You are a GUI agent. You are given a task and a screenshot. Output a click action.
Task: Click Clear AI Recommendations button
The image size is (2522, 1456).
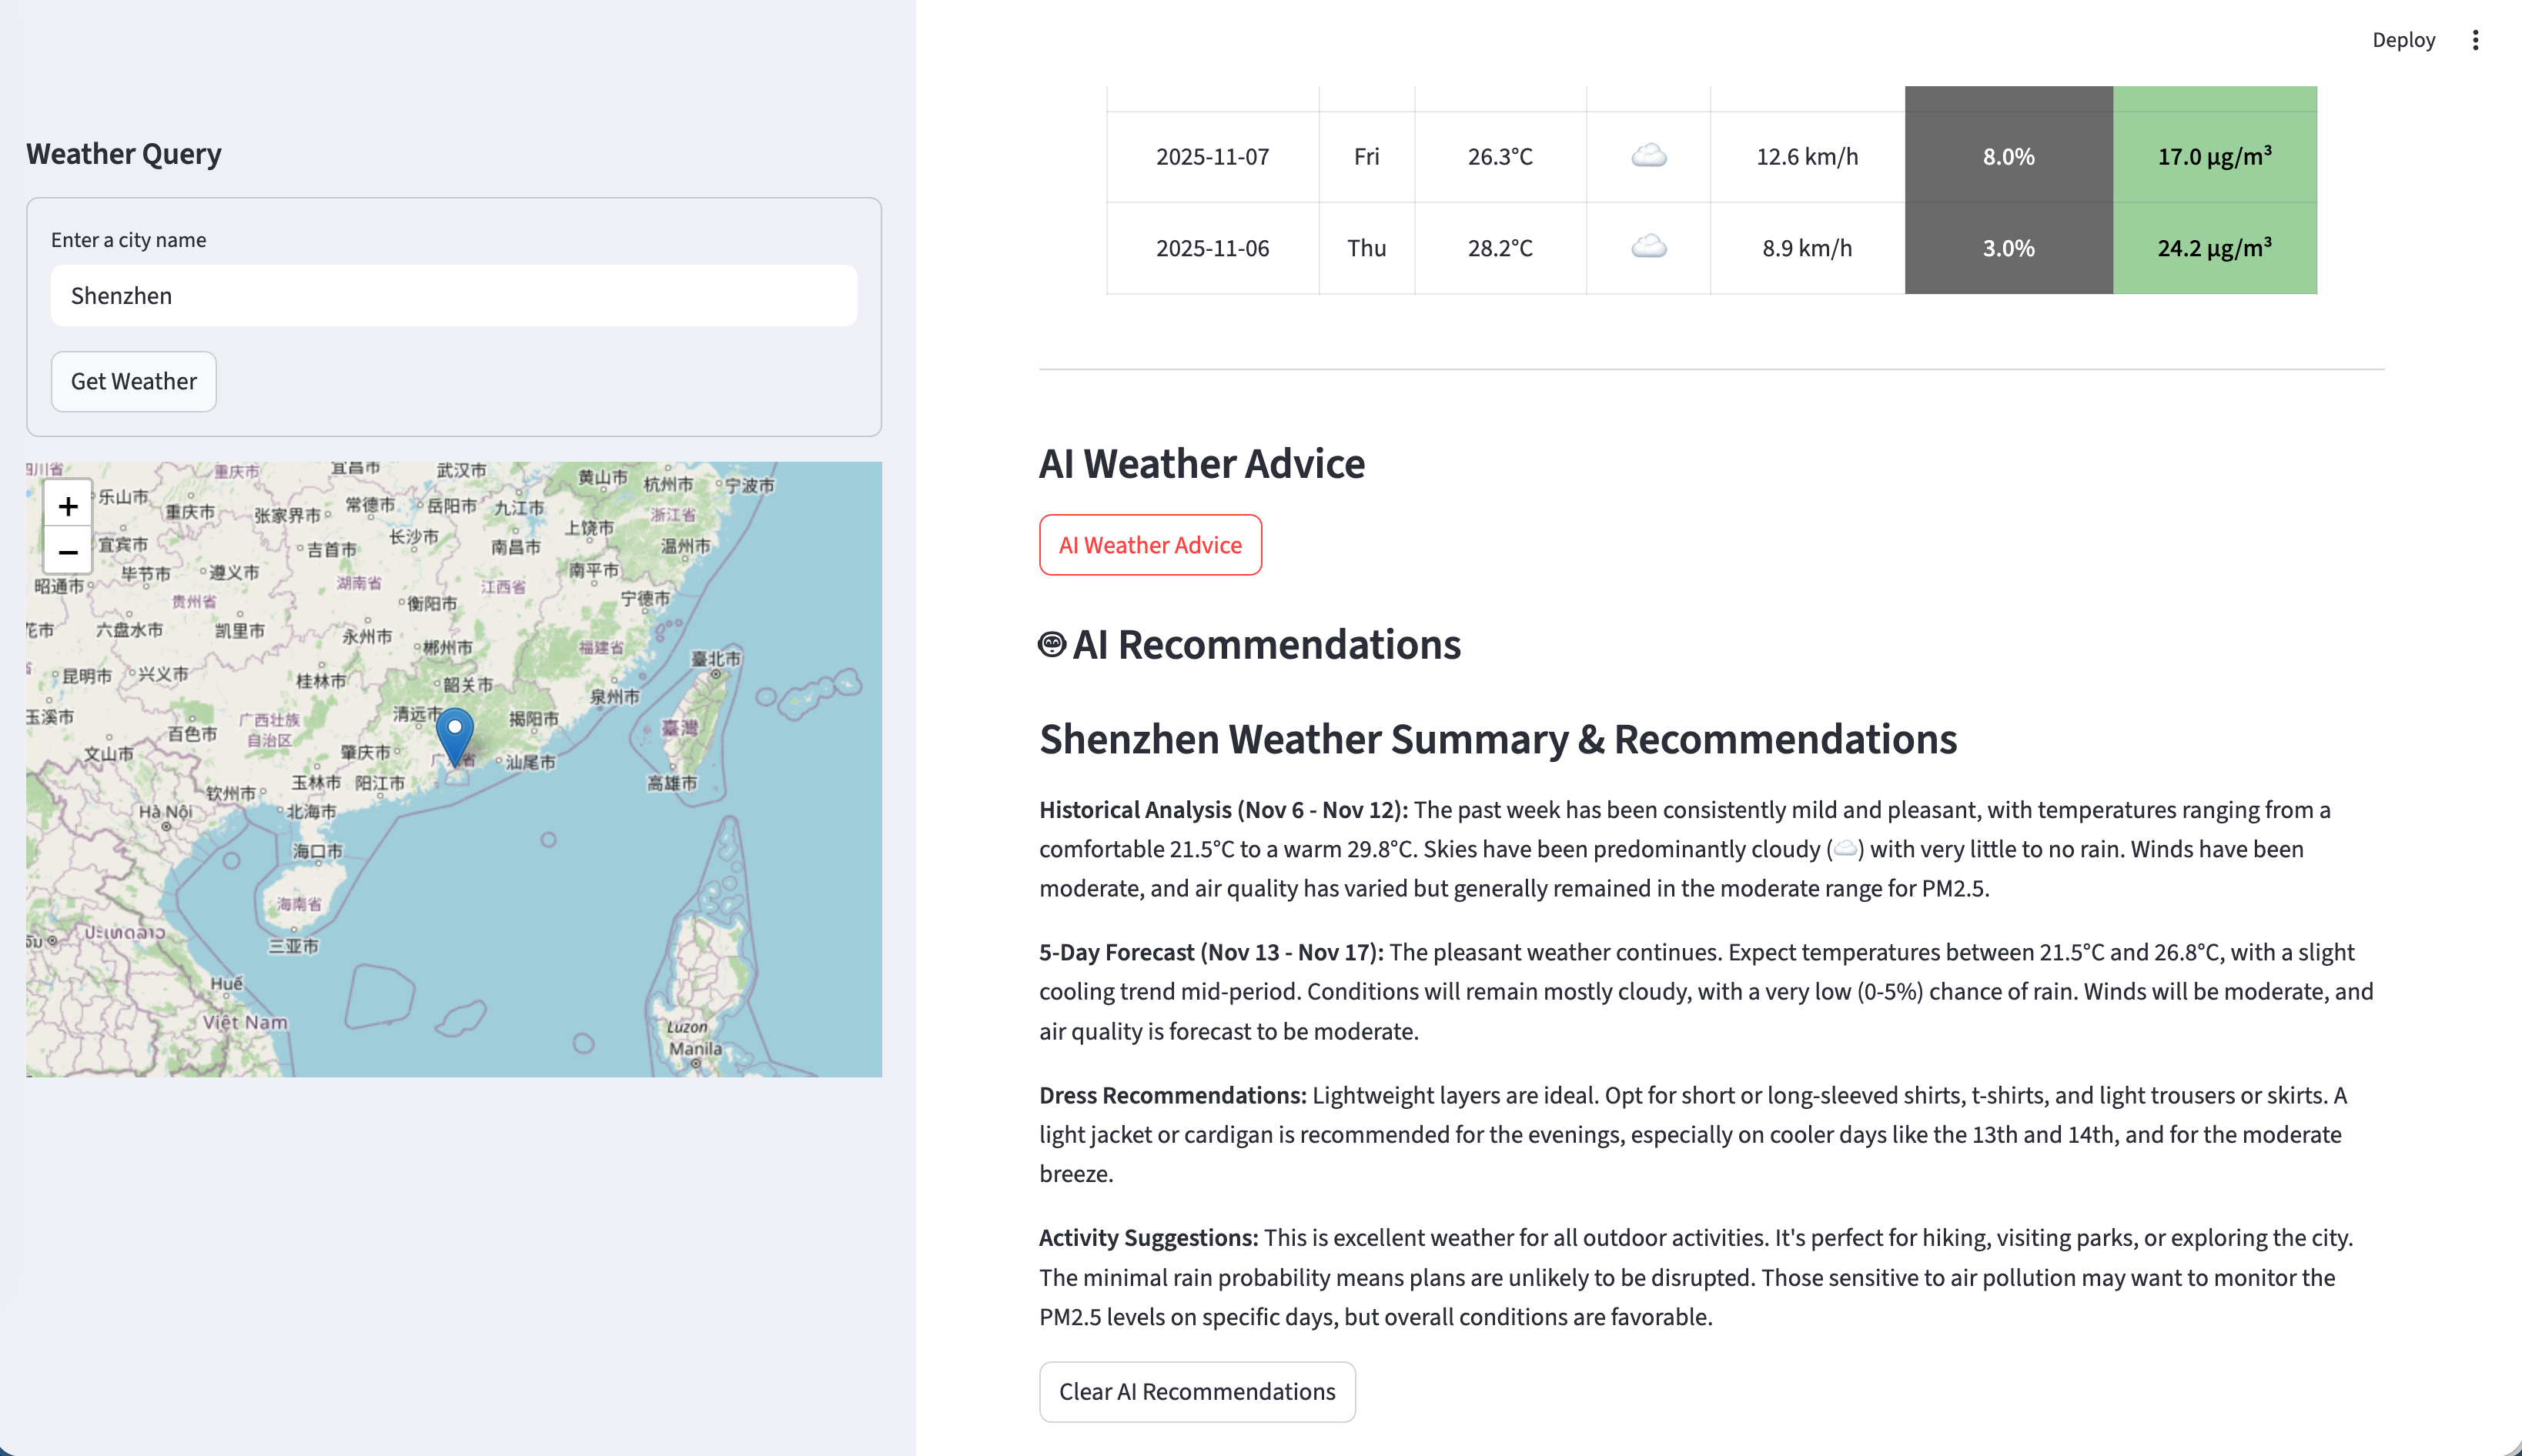coord(1196,1391)
